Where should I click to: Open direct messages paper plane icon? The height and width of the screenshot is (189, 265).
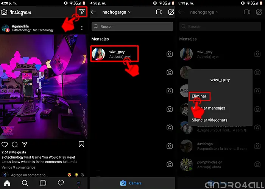pos(82,11)
